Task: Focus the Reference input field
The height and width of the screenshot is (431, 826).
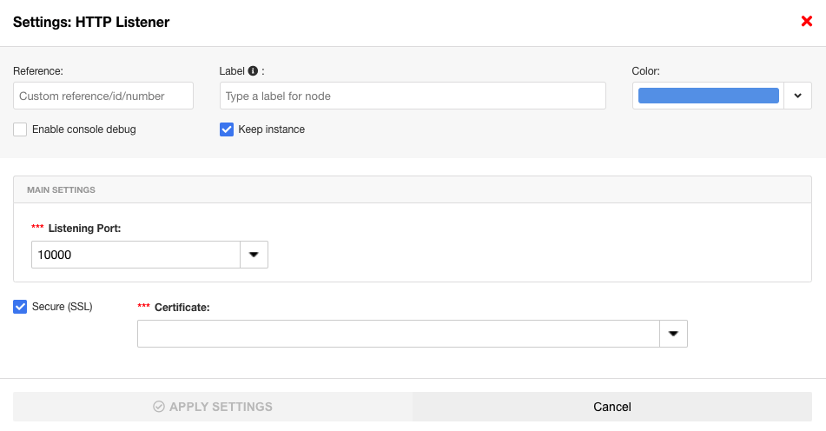Action: 103,96
